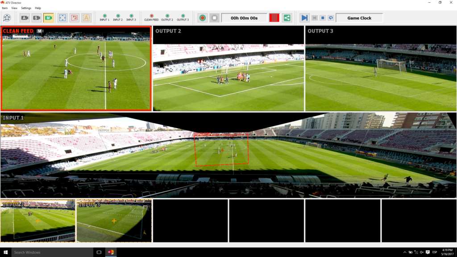Select the green M (manual) camera mode
The width and height of the screenshot is (457, 257).
click(49, 18)
